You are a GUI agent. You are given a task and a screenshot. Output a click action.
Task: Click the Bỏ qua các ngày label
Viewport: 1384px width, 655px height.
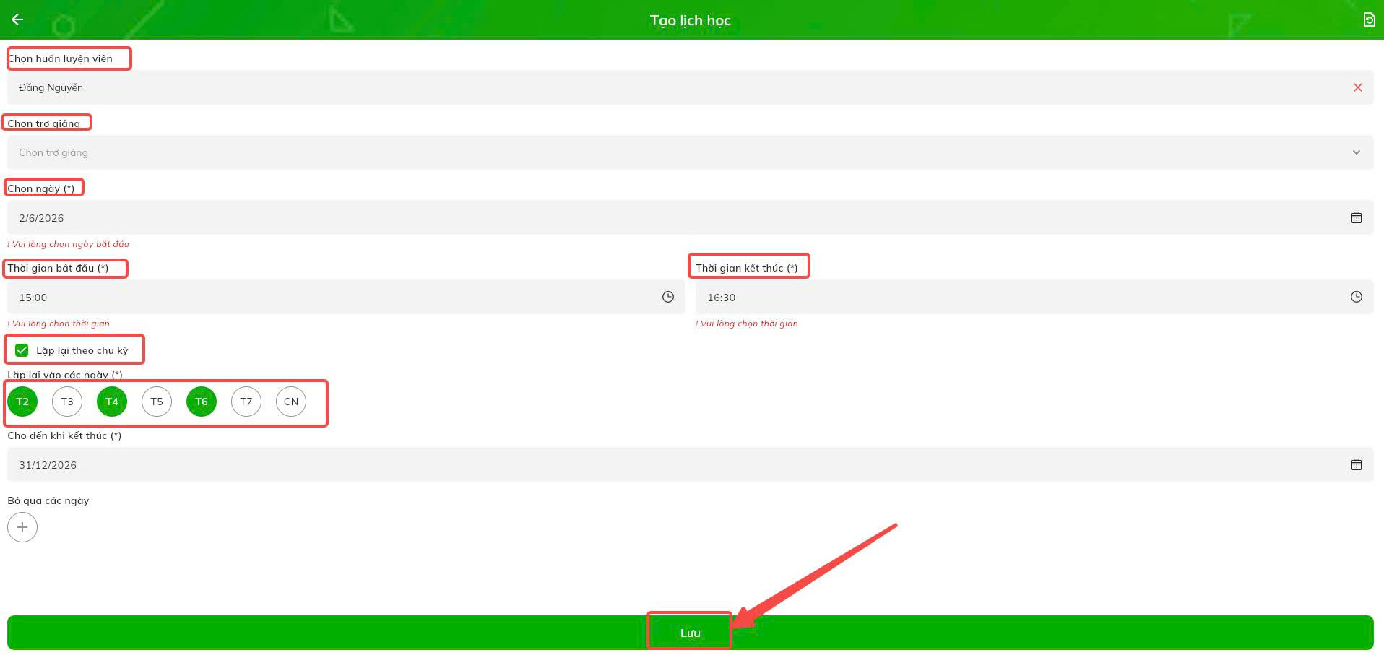[48, 500]
